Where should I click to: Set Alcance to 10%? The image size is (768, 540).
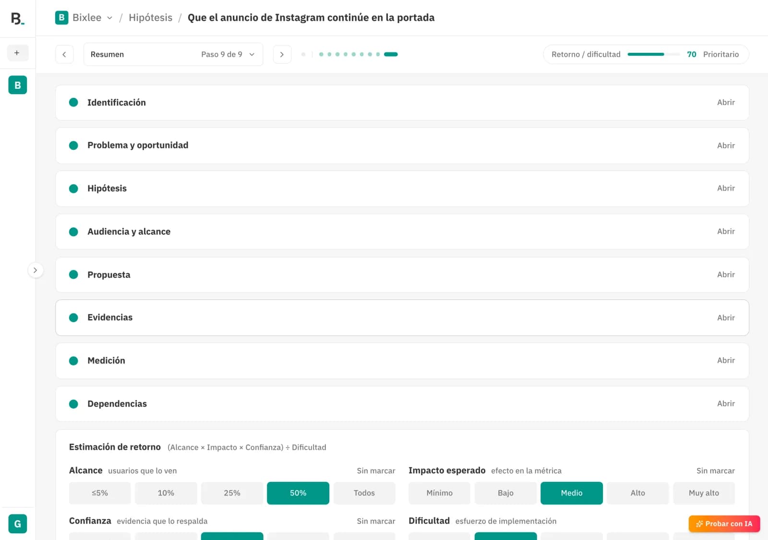tap(166, 493)
